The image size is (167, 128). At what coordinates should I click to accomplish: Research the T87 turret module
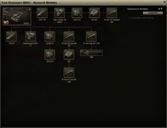click(x=69, y=55)
